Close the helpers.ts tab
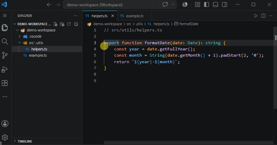This screenshot has height=145, width=277. tap(113, 16)
